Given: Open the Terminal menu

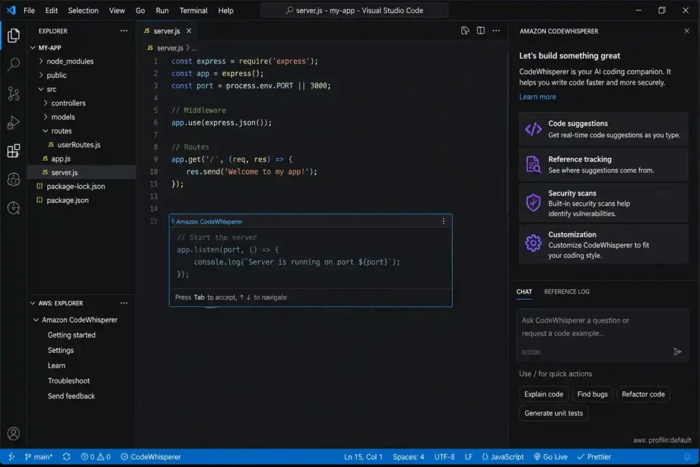Looking at the screenshot, I should 193,10.
